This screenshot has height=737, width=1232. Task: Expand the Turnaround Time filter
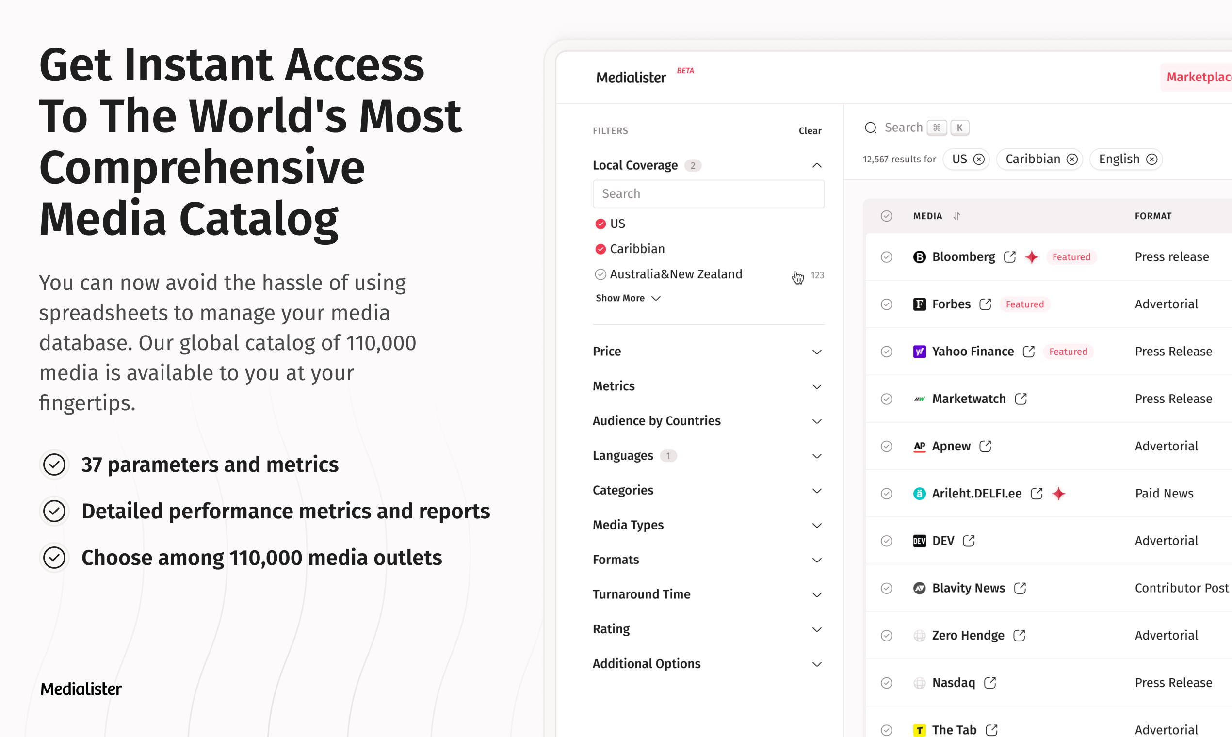coord(817,595)
